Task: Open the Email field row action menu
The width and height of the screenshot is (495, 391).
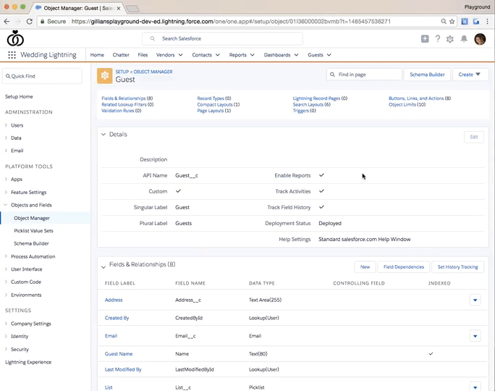Action: click(x=475, y=336)
